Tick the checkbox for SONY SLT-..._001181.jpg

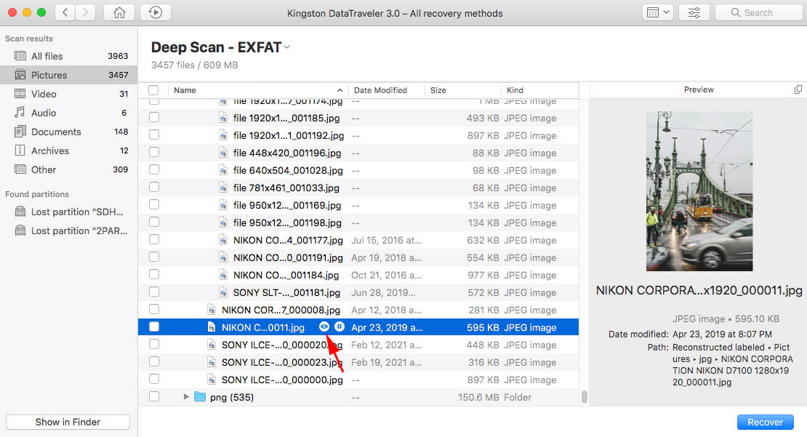154,292
